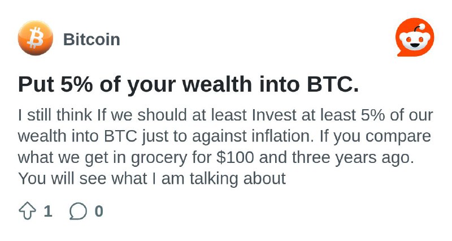Click the comment count number 0
Screen dimensions: 452x241
(99, 211)
